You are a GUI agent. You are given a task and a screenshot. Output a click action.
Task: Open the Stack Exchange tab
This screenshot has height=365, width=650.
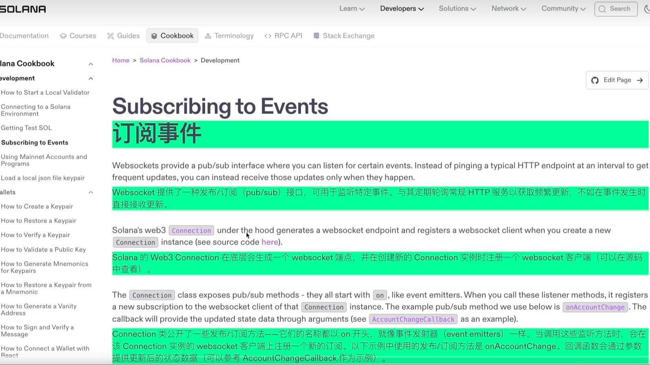344,36
